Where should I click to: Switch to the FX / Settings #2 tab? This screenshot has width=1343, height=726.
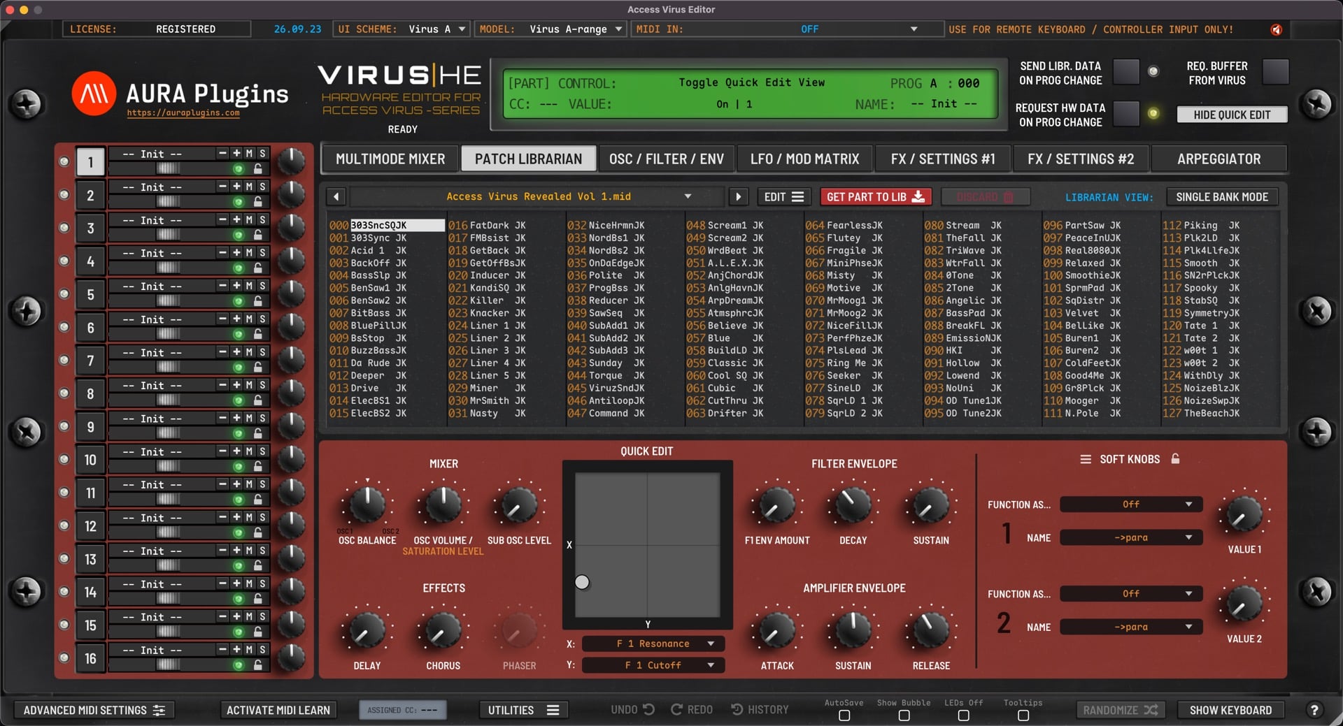(1081, 159)
